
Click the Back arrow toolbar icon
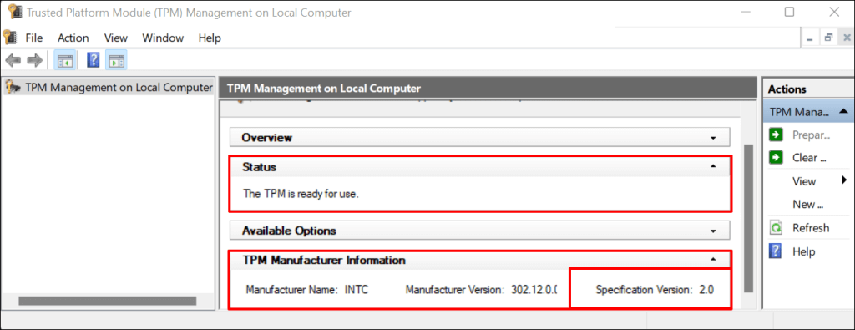(13, 60)
